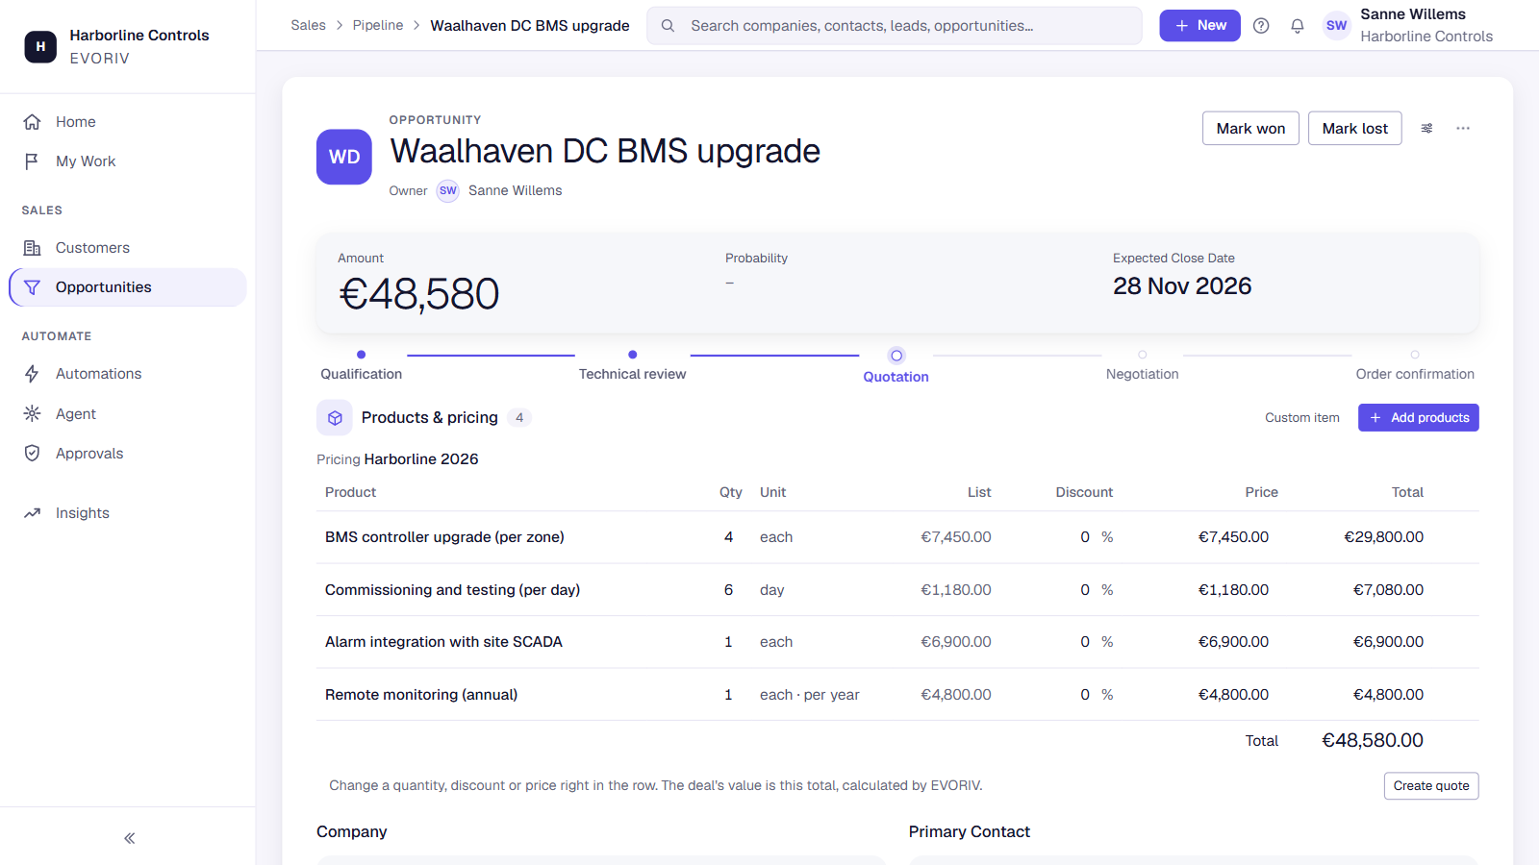The width and height of the screenshot is (1539, 865).
Task: Select the Quotation stage
Action: click(x=896, y=366)
